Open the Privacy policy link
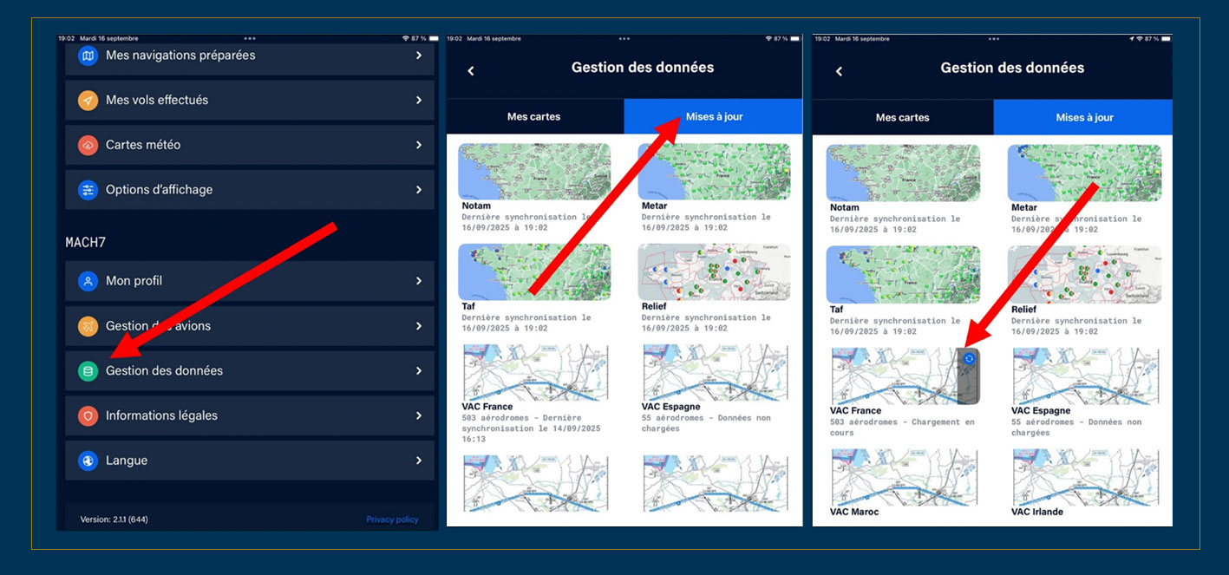 click(392, 519)
